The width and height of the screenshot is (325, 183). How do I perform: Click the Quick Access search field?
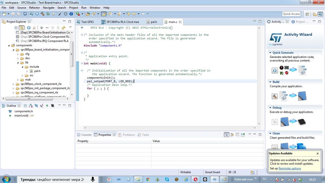click(291, 14)
